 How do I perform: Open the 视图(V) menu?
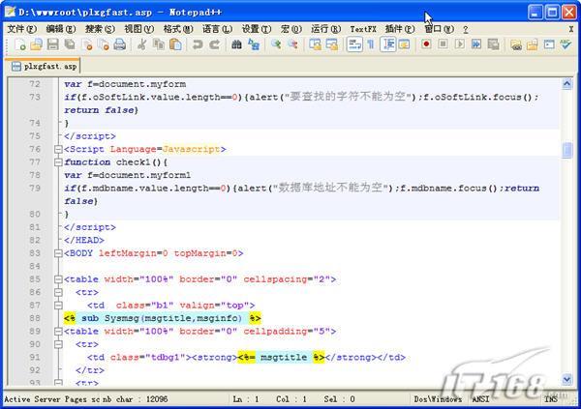click(138, 29)
